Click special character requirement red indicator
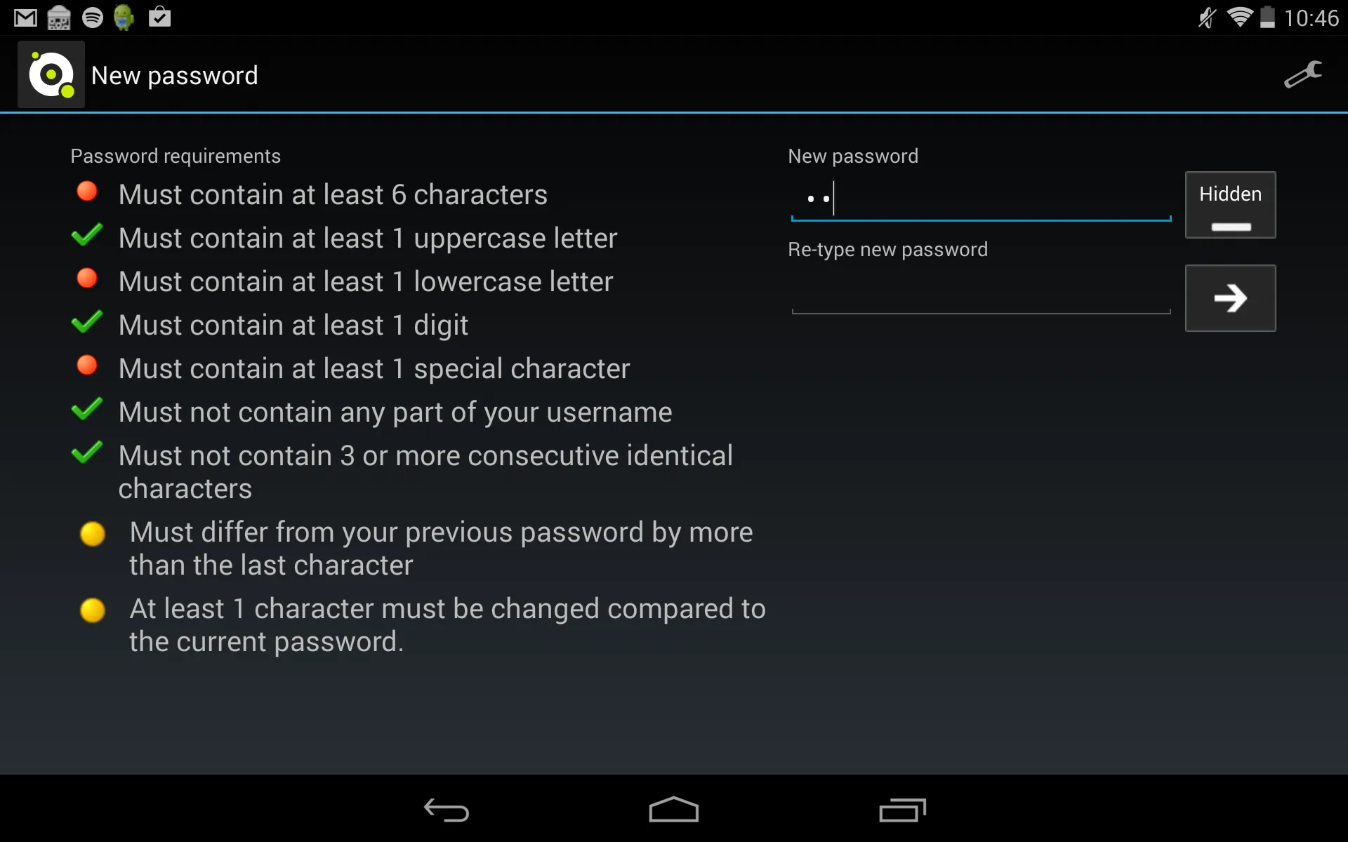Screen dimensions: 1348x842 coord(86,367)
